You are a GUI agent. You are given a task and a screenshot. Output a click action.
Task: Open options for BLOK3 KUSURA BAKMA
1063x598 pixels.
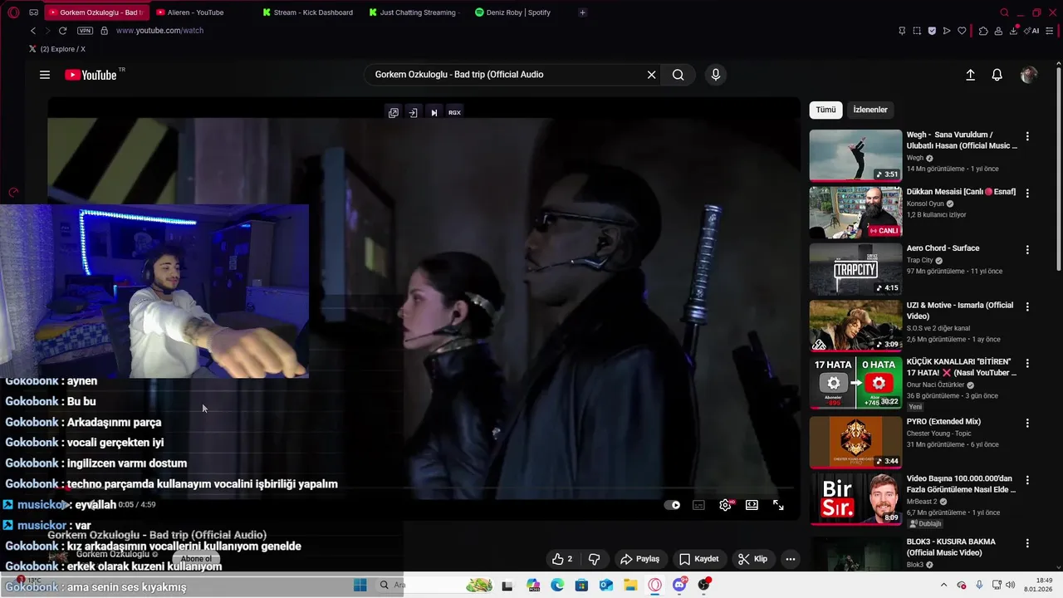click(1027, 543)
